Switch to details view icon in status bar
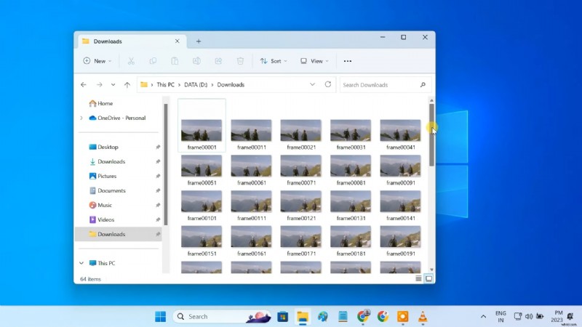This screenshot has height=327, width=582. (418, 279)
